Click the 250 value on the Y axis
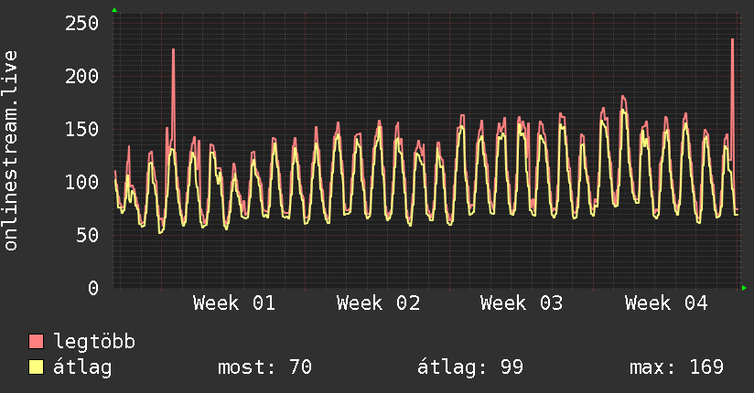Image resolution: width=754 pixels, height=393 pixels. pyautogui.click(x=82, y=23)
